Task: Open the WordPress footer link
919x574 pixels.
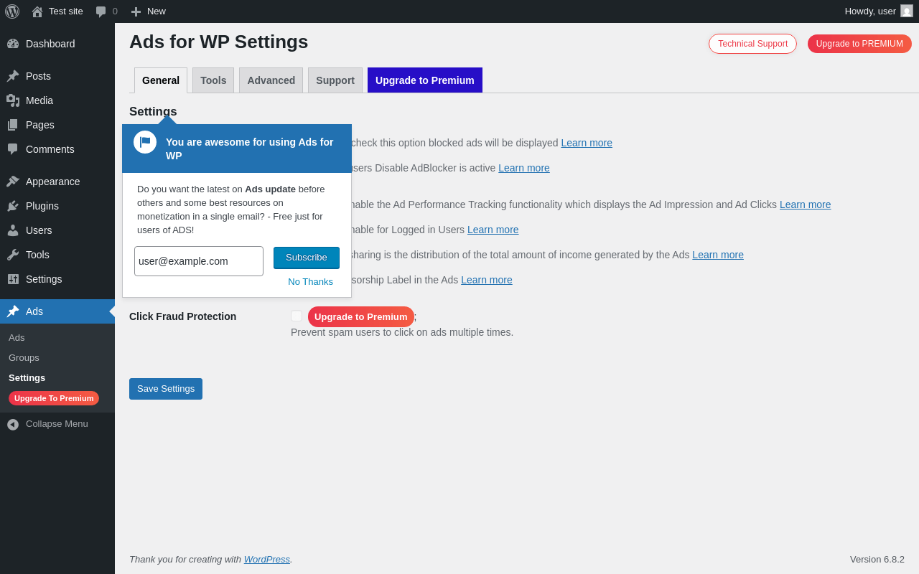Action: [267, 559]
